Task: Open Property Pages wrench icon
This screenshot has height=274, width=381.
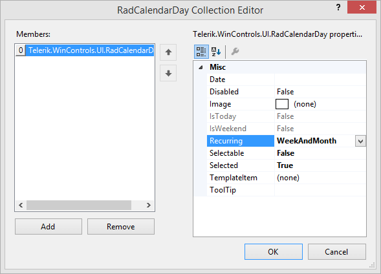Action: click(235, 52)
